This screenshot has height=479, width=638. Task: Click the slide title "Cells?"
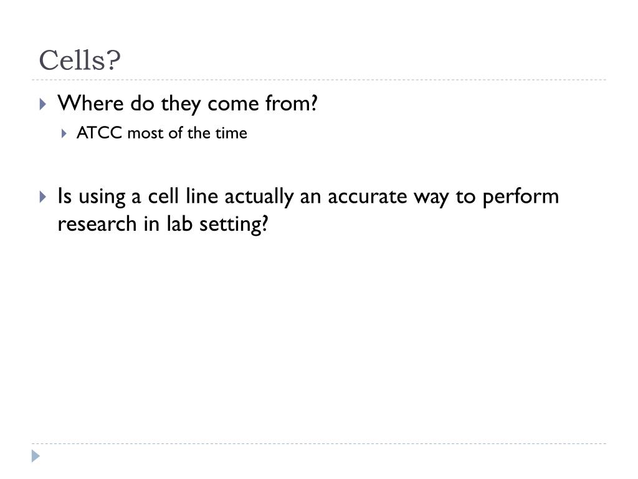(x=79, y=61)
